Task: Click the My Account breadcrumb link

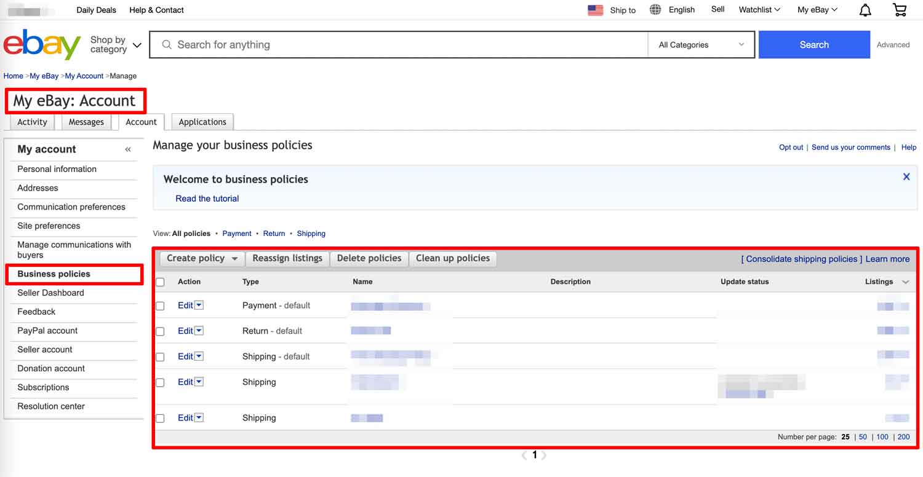Action: (x=84, y=76)
